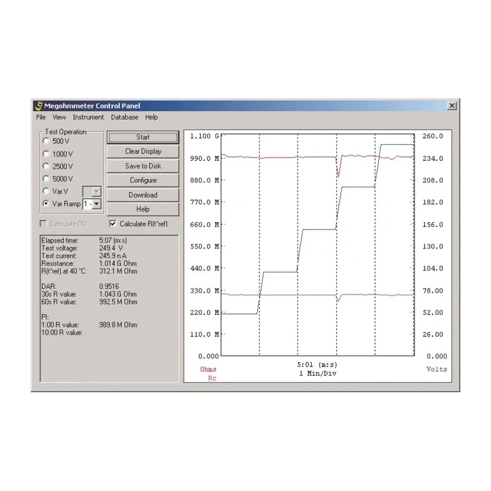Open Configure settings button

(x=143, y=180)
